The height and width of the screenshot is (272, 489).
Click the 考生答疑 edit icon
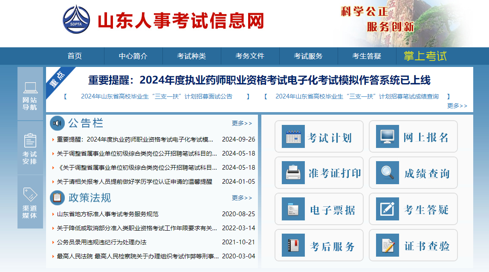[x=388, y=209]
